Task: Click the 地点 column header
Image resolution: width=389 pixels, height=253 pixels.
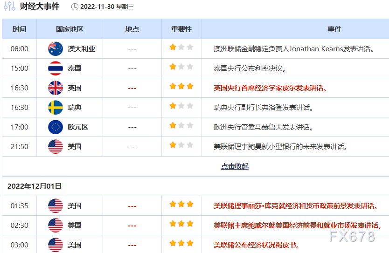Action: coord(132,29)
